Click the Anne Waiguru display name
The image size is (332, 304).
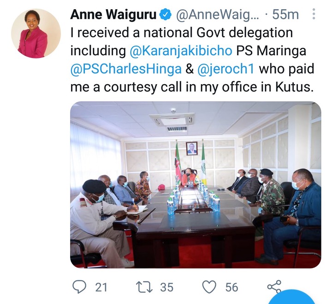coord(113,15)
